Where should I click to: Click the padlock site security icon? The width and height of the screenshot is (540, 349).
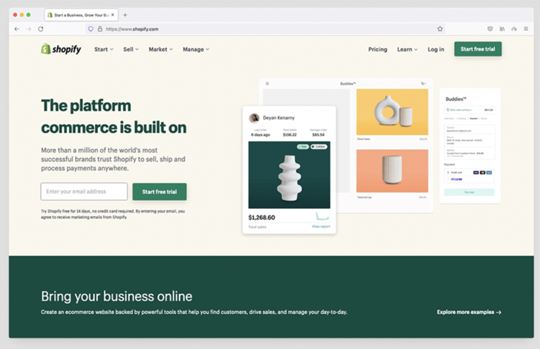tap(100, 29)
